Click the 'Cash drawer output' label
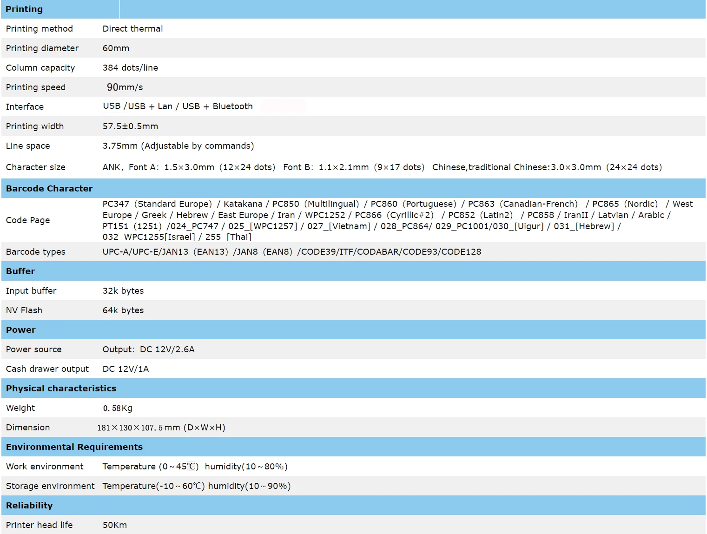The image size is (707, 534). click(x=47, y=369)
